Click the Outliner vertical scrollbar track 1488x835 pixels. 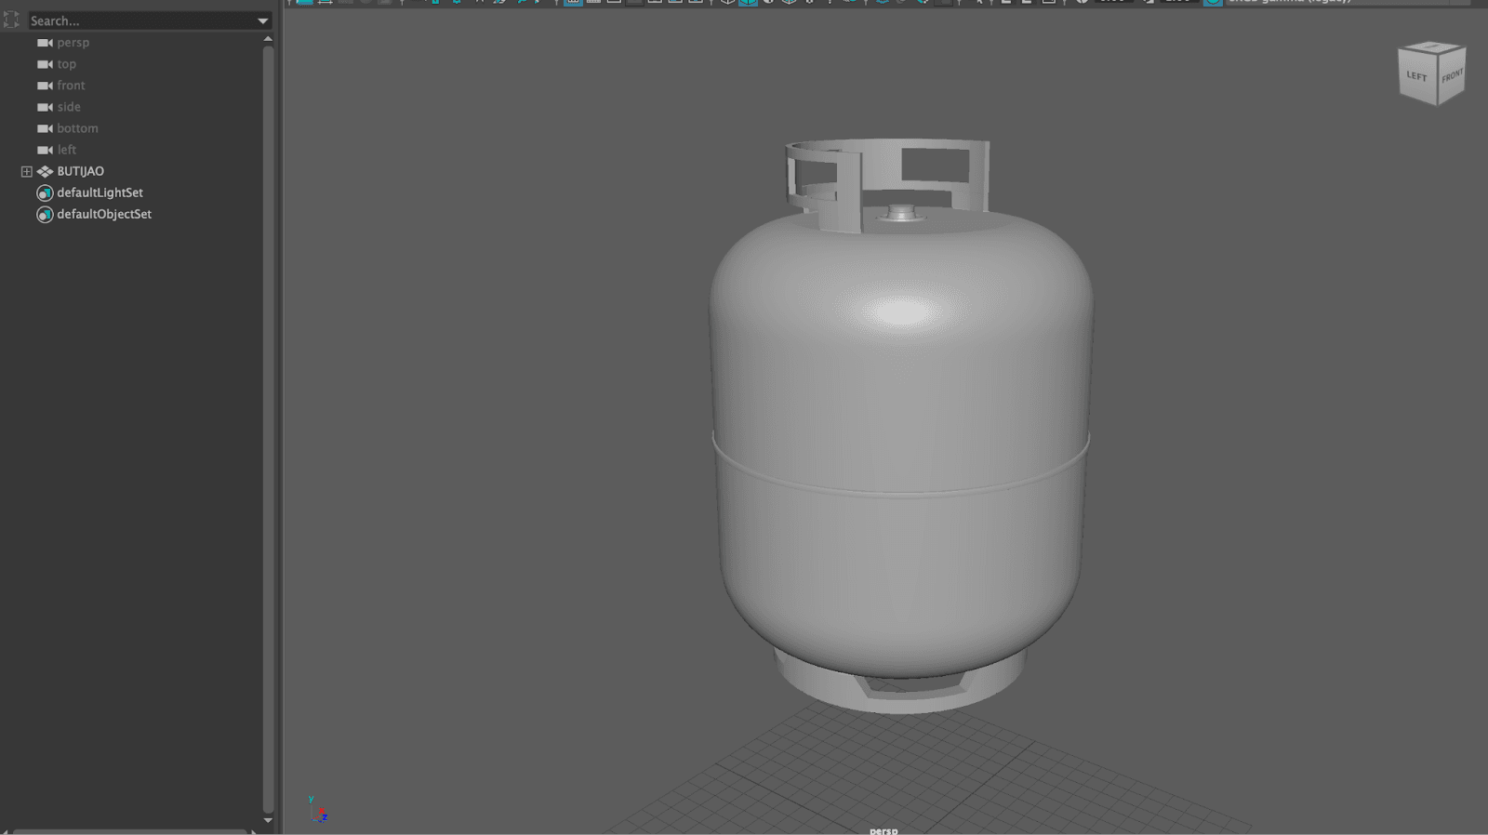pyautogui.click(x=268, y=428)
